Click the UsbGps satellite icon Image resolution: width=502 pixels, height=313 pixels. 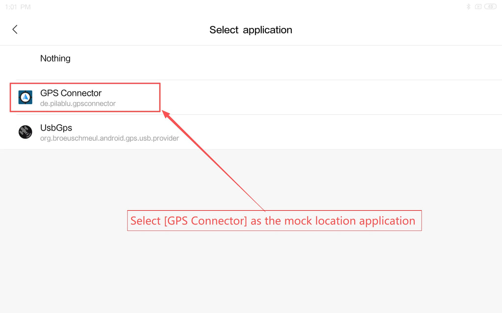tap(25, 132)
